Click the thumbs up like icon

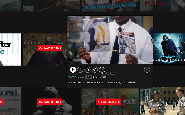click(x=88, y=70)
